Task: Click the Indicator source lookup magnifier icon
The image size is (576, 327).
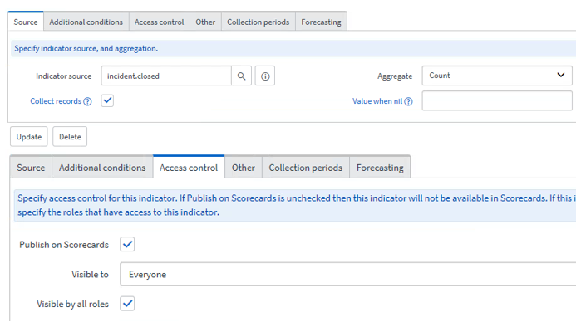Action: coord(241,76)
